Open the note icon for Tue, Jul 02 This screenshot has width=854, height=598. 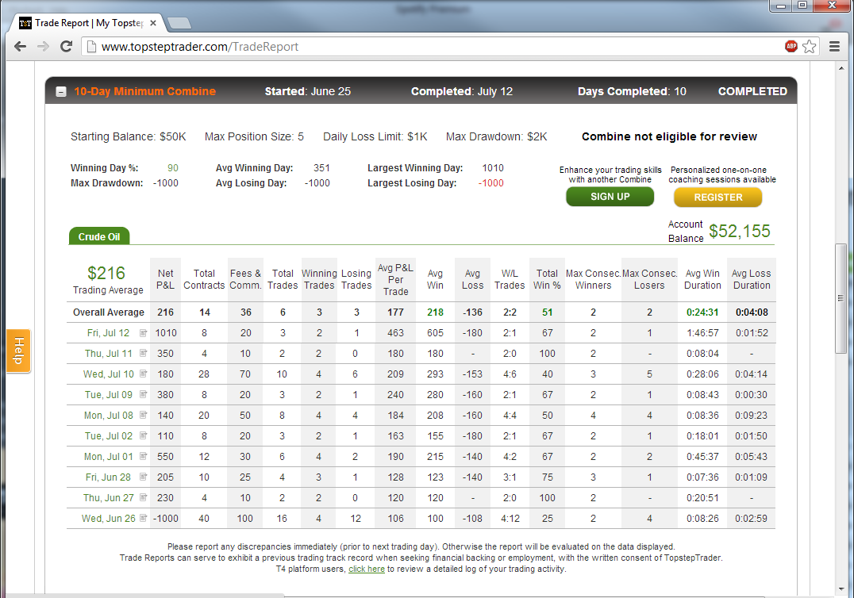143,436
